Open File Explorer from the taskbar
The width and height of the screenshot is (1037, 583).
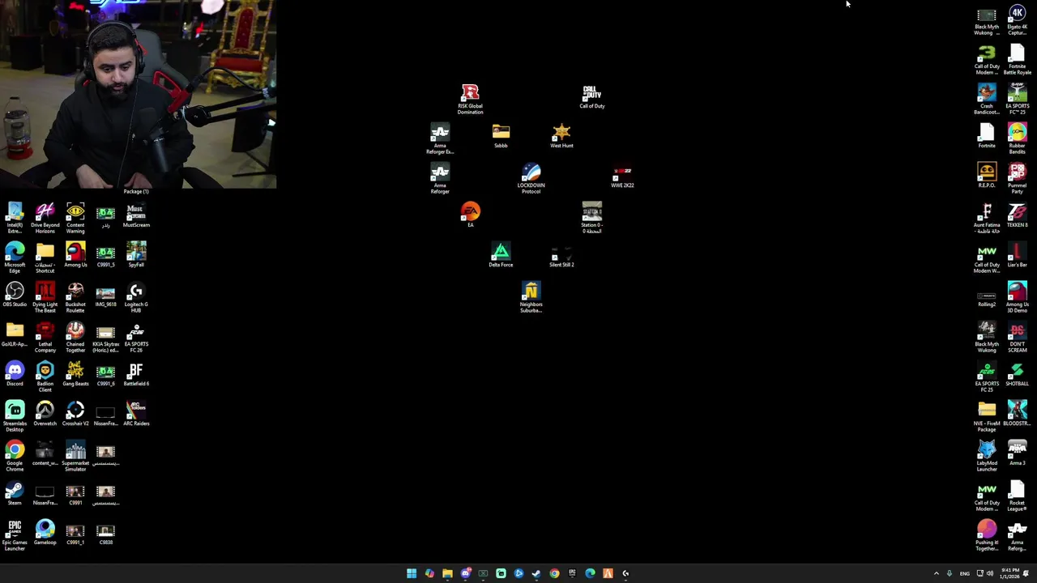click(447, 573)
